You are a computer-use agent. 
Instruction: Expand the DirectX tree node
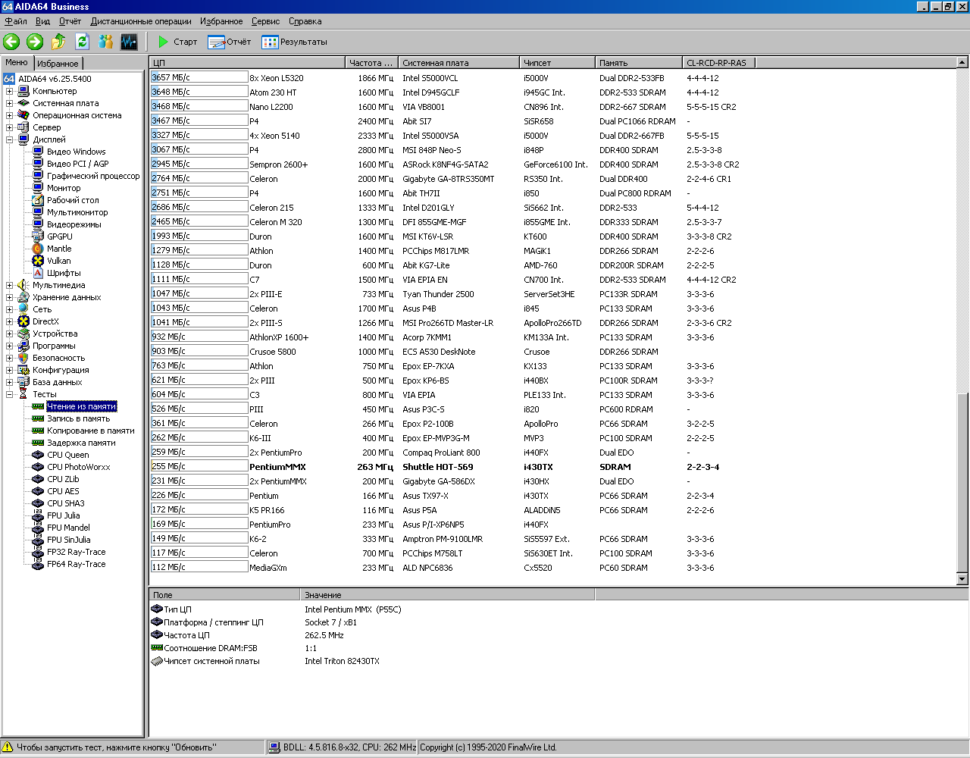10,321
